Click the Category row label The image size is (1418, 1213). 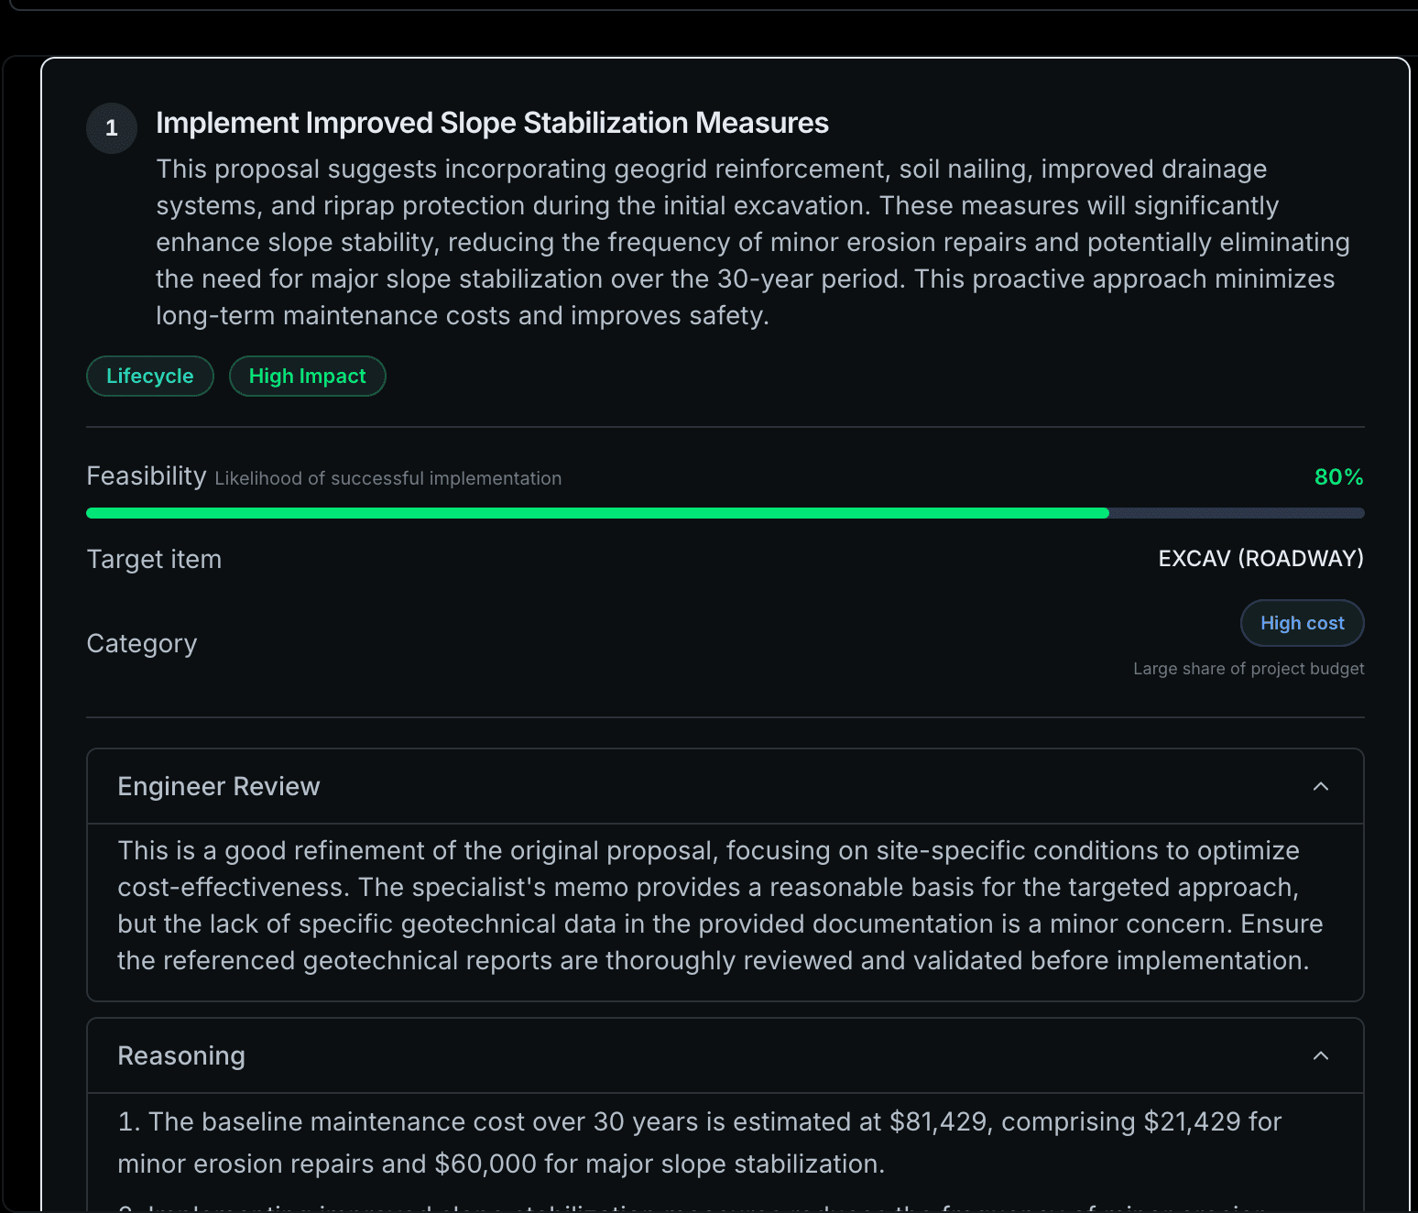point(142,642)
